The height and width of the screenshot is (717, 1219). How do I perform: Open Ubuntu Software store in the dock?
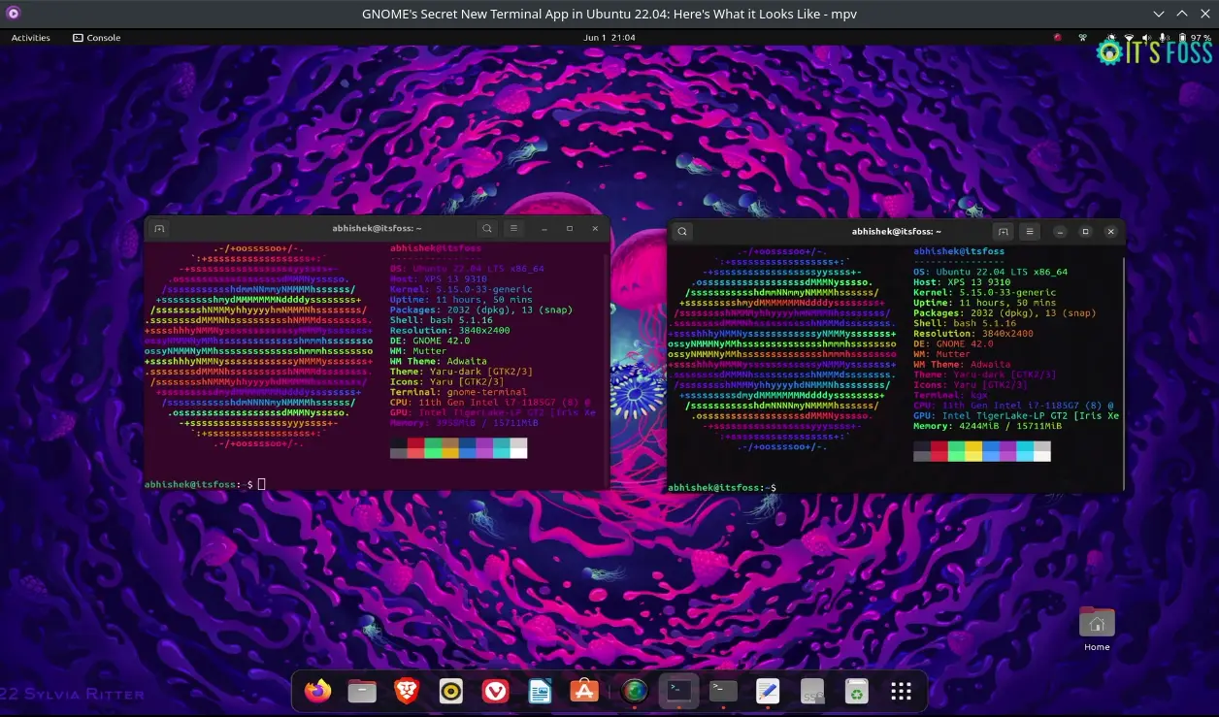point(584,691)
